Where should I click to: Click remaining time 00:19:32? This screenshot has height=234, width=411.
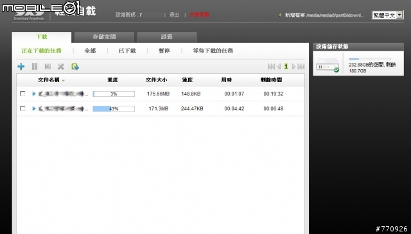274,94
